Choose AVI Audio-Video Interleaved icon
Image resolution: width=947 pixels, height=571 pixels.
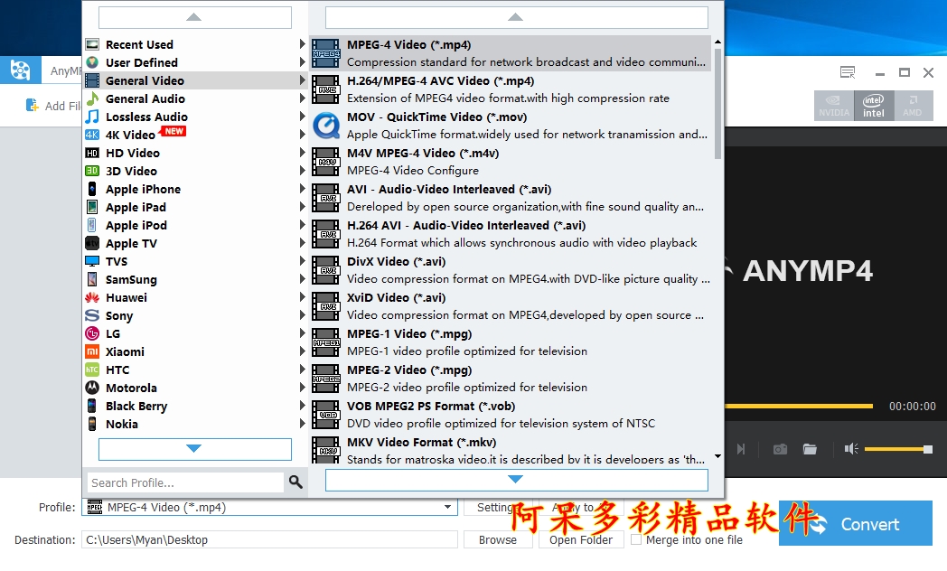point(326,199)
